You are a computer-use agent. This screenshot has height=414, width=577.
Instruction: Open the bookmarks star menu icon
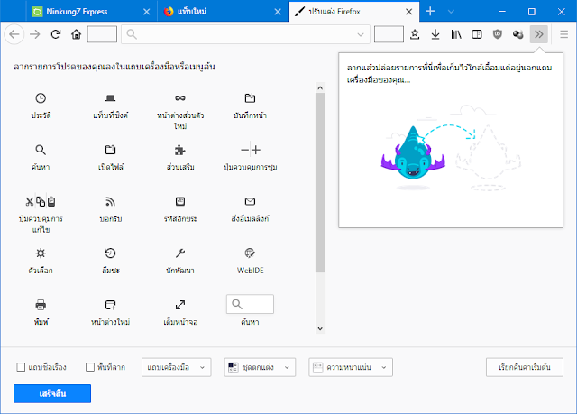click(x=415, y=34)
